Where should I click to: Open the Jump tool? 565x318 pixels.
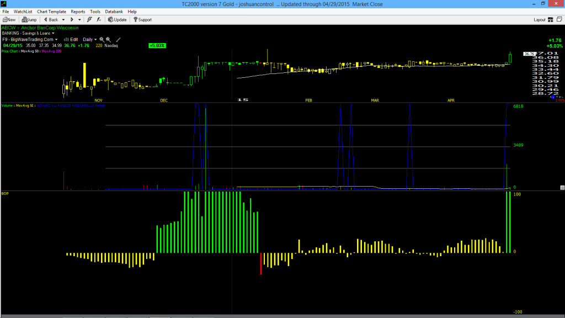(29, 20)
